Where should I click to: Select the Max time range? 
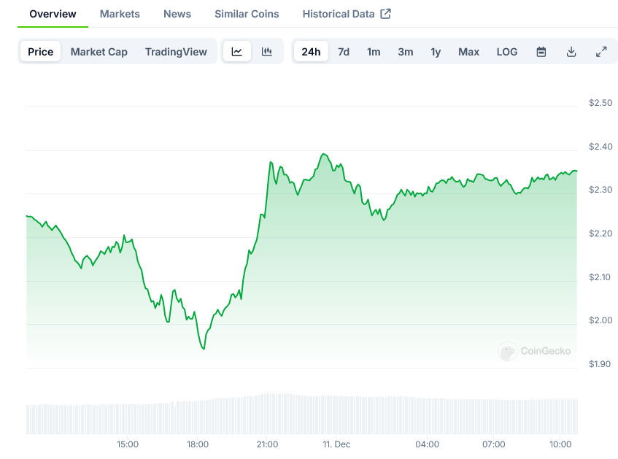(x=468, y=52)
